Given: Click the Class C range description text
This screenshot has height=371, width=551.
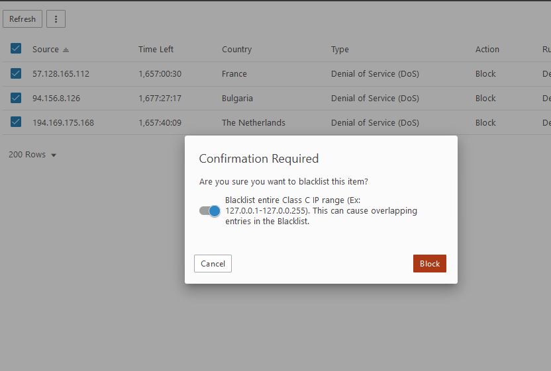Looking at the screenshot, I should 321,211.
